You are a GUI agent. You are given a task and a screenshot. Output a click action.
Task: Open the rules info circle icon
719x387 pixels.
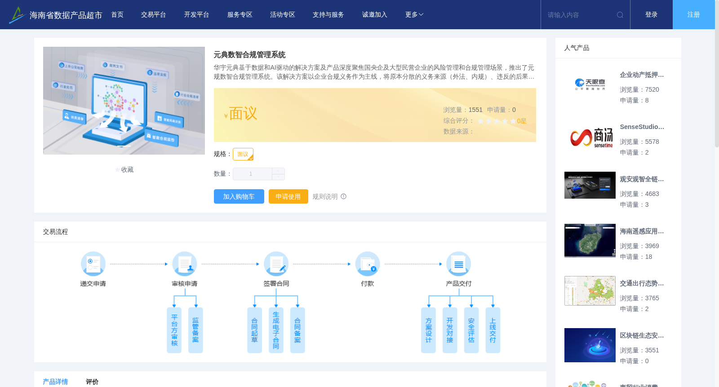coord(344,196)
